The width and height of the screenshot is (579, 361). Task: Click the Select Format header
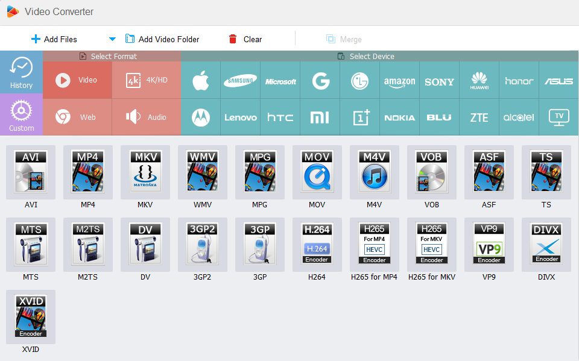click(x=112, y=56)
